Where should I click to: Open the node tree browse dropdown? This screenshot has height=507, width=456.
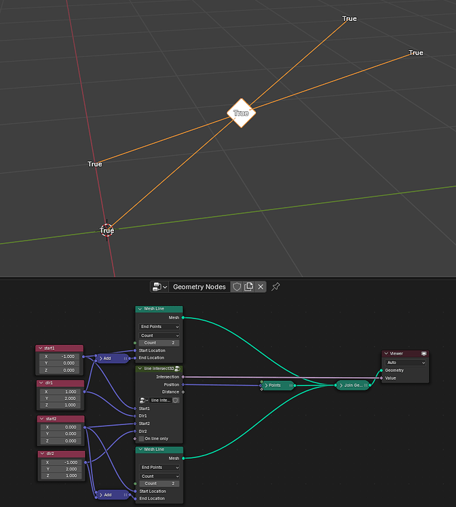(x=159, y=287)
